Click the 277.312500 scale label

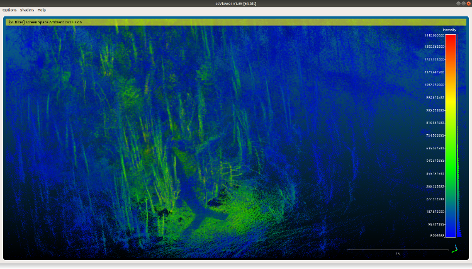click(x=434, y=198)
